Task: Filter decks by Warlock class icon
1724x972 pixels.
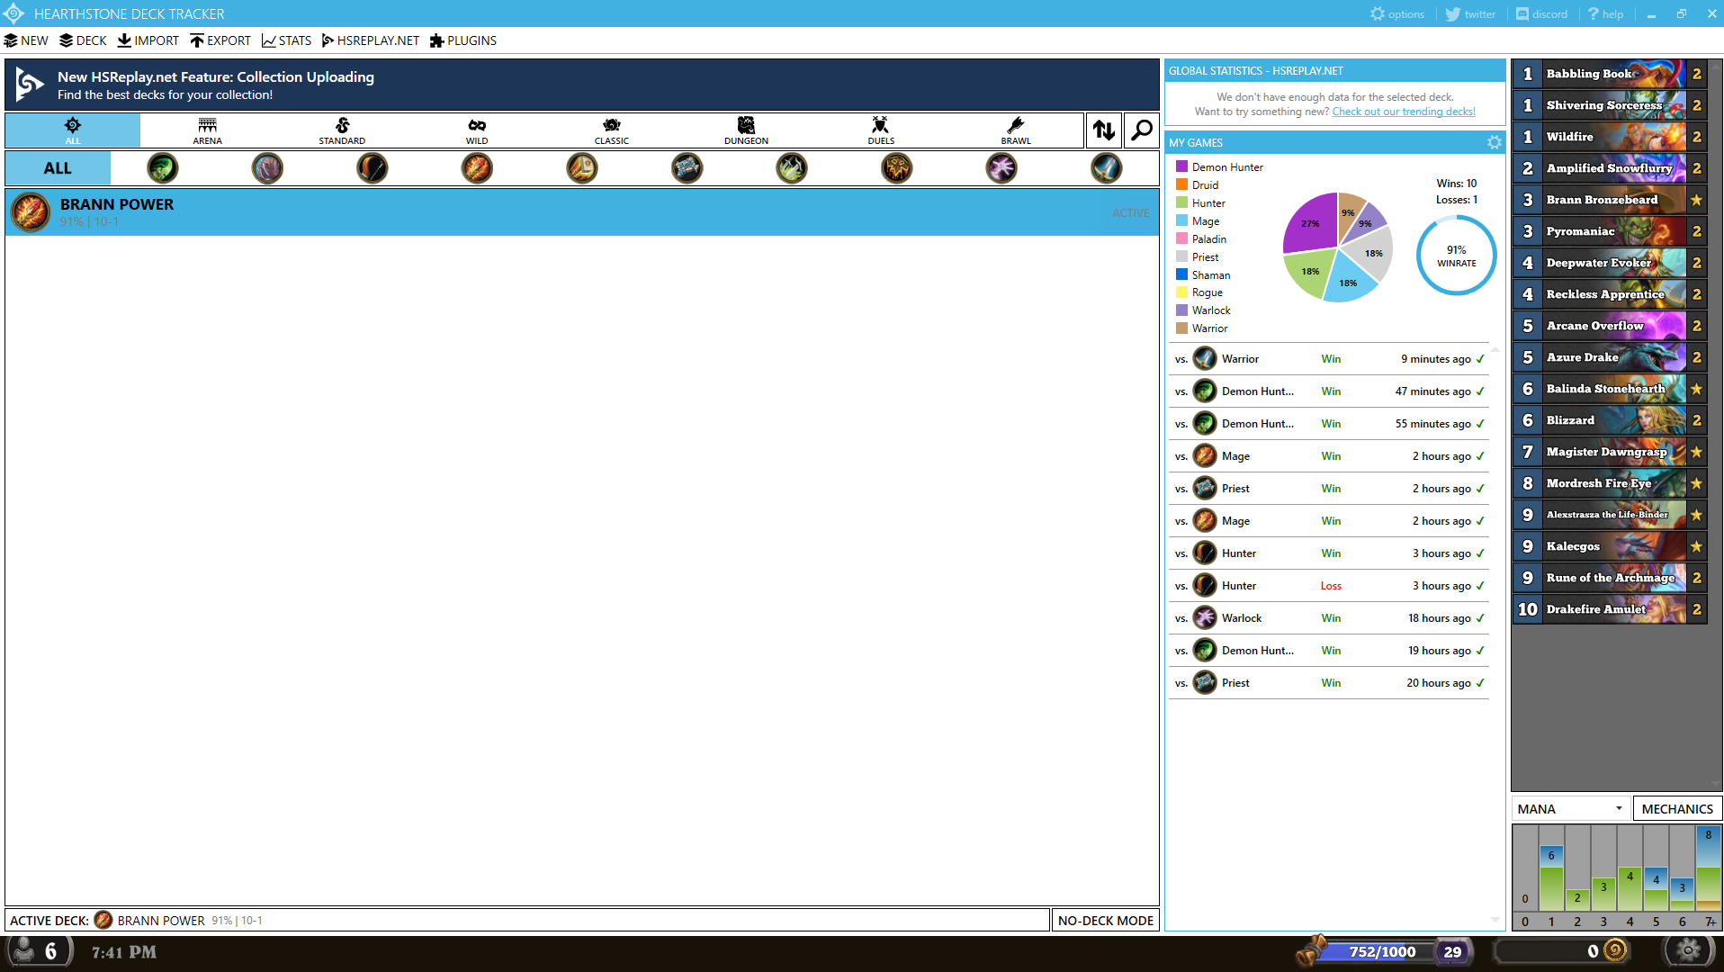Action: click(1001, 168)
